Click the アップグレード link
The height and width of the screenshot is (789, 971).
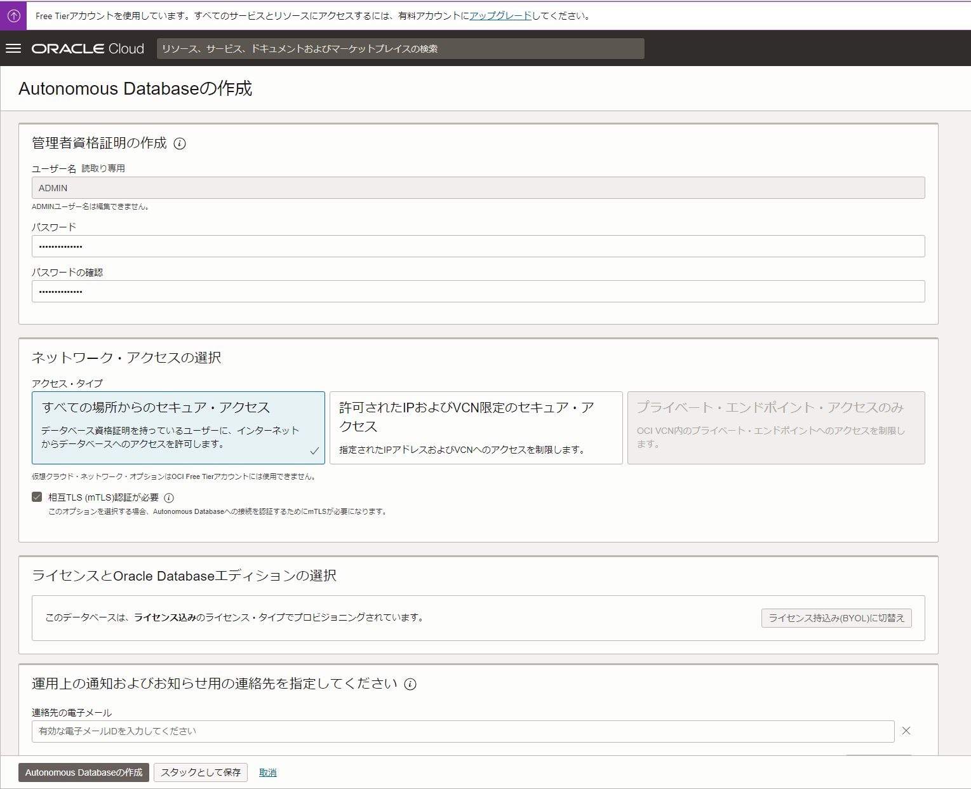[500, 16]
